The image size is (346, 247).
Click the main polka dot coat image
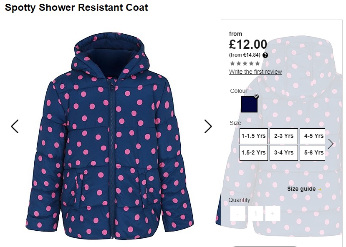point(110,136)
